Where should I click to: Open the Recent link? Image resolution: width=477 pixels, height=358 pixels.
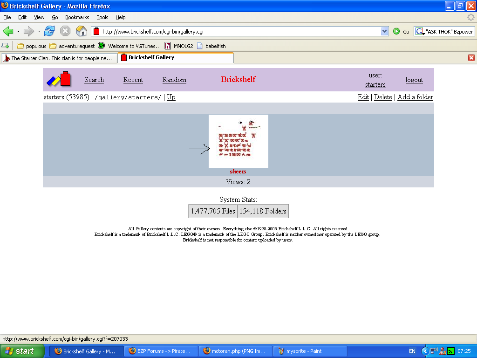(x=133, y=80)
